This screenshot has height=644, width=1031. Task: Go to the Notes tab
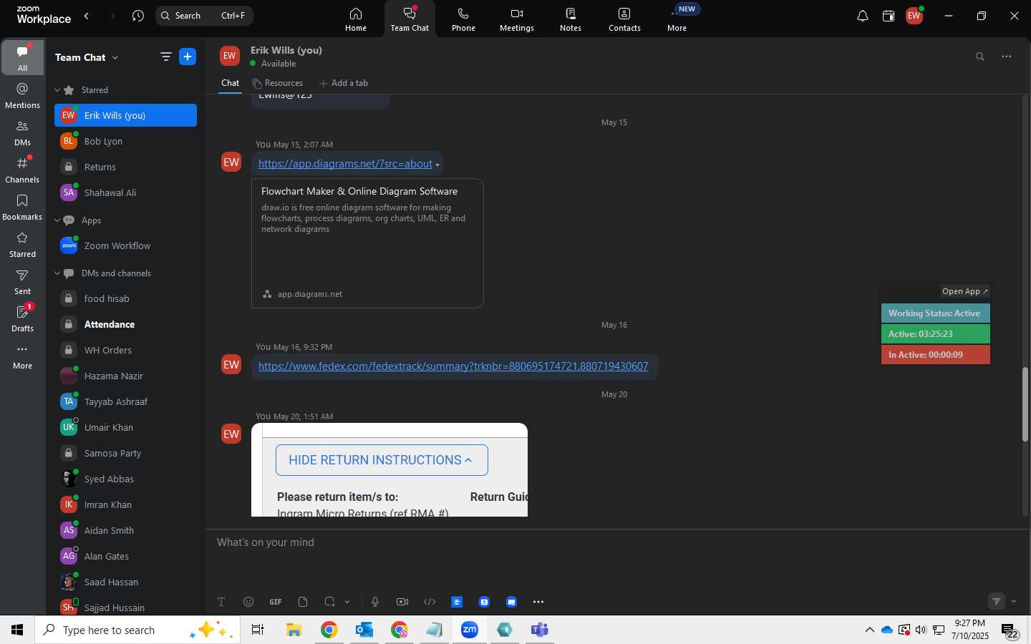571,19
